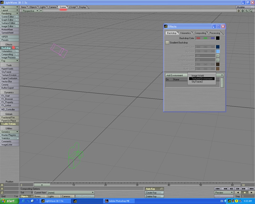Switch to the Items tab
The image size is (255, 204).
(24, 7)
